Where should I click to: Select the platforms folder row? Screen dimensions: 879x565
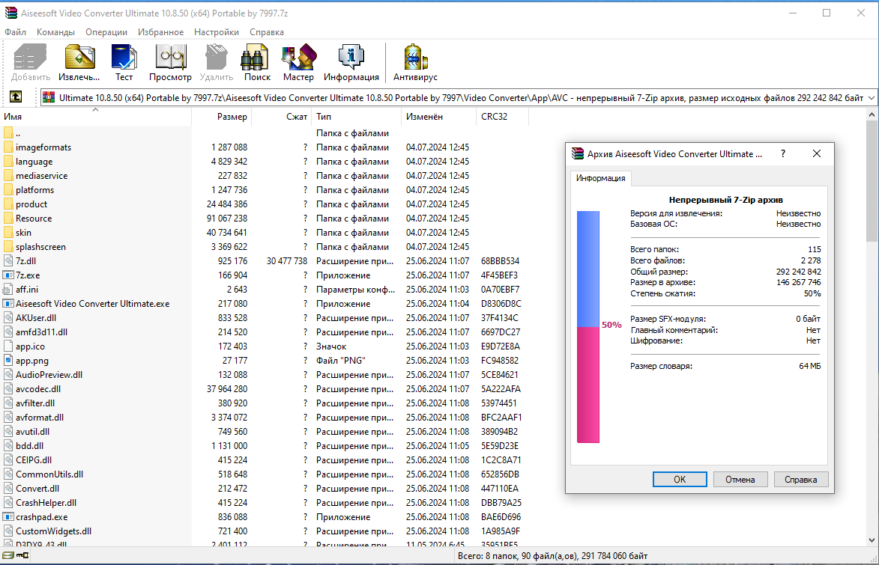click(x=264, y=190)
